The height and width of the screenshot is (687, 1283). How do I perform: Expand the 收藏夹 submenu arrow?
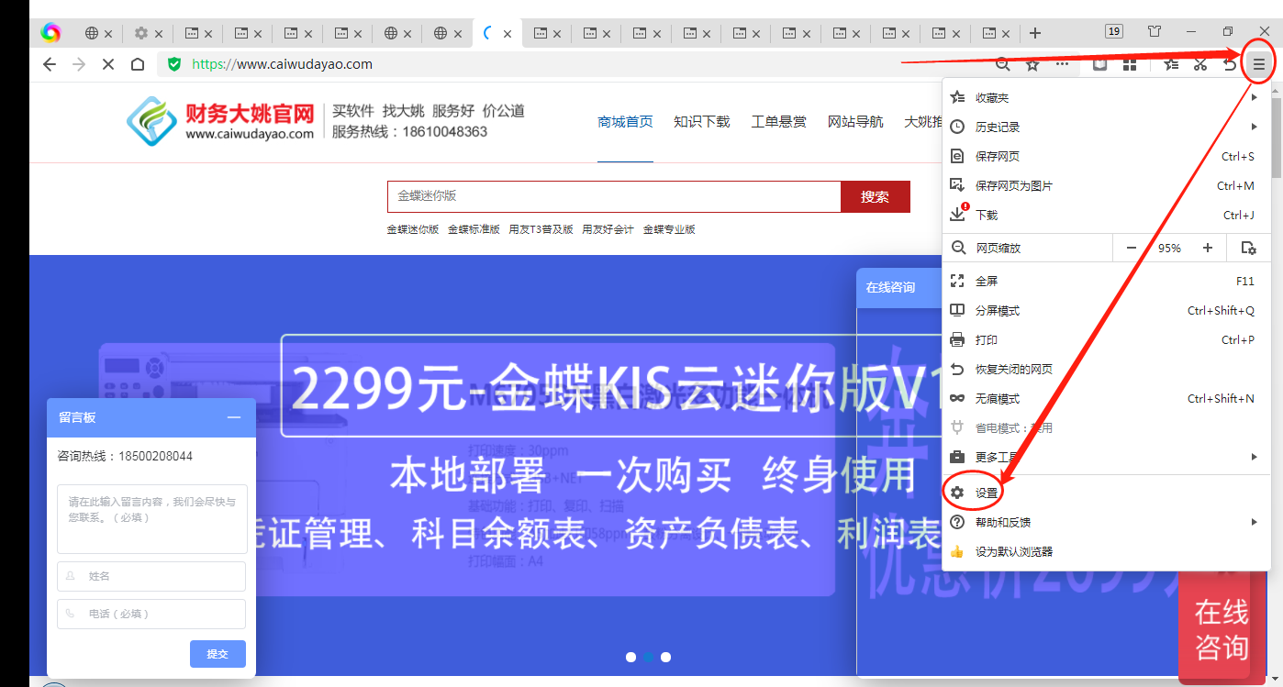[1254, 97]
